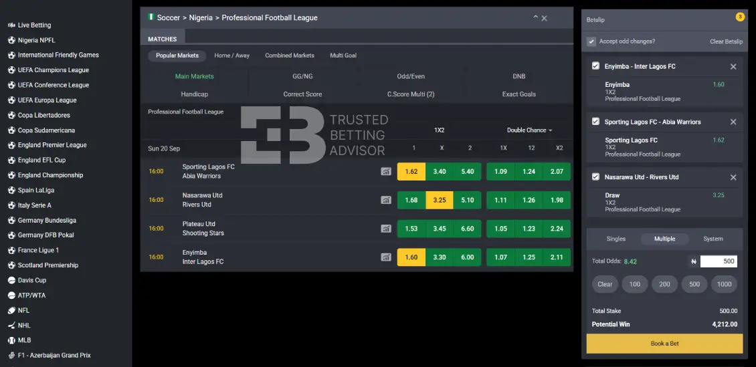This screenshot has width=756, height=367.
Task: Open England Championship
Action: click(45, 175)
